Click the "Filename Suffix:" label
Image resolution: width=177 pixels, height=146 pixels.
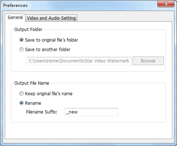coord(42,112)
